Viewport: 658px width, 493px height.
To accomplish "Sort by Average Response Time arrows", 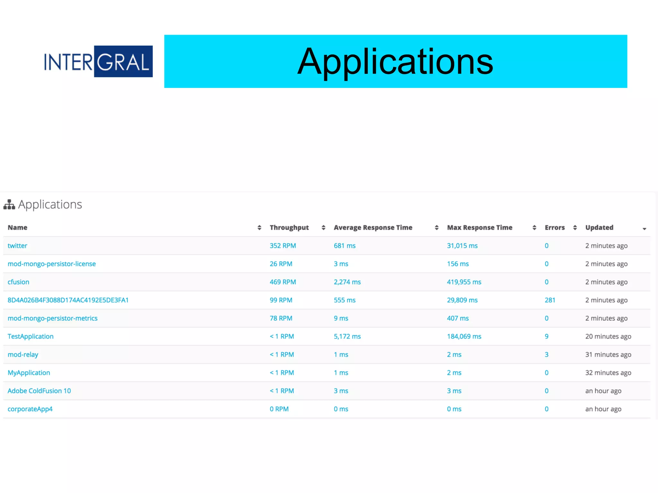I will pos(436,227).
